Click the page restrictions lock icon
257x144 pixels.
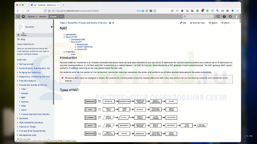pos(110,23)
